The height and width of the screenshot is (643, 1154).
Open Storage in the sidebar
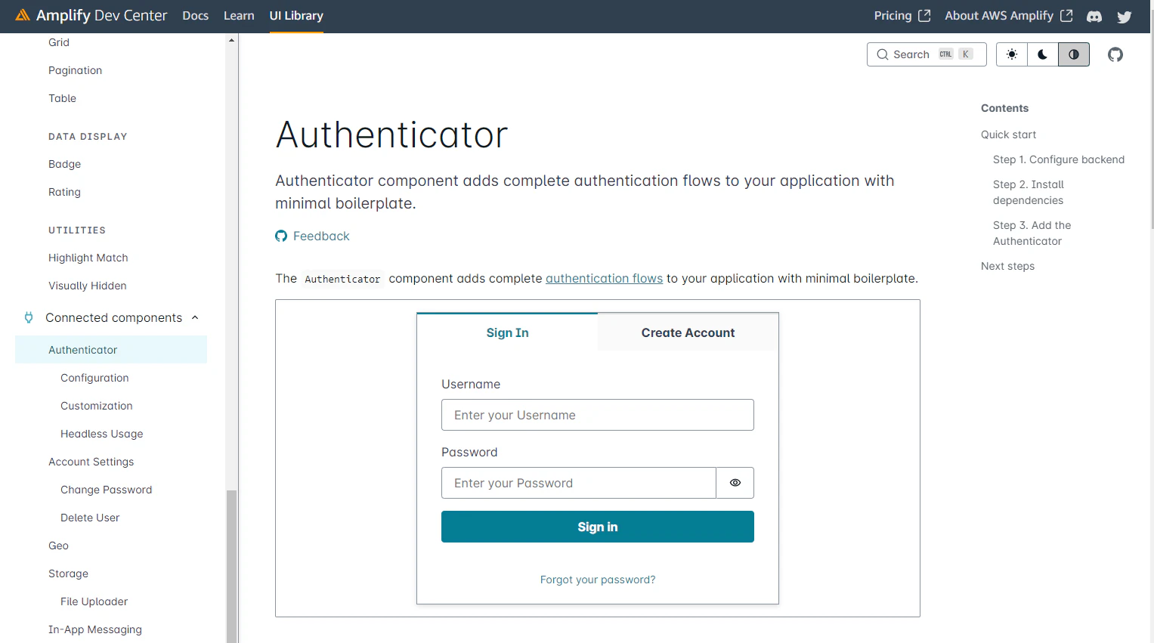68,573
